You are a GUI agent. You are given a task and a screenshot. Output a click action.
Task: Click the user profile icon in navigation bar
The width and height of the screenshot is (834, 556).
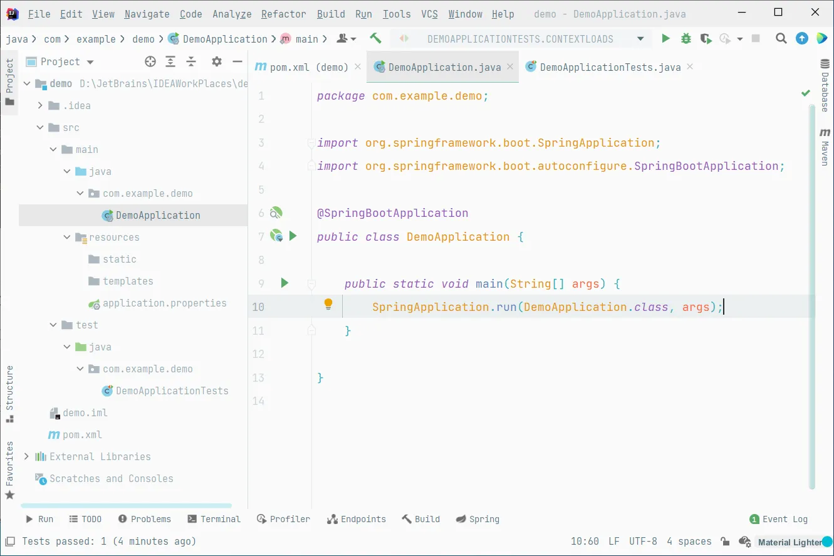pos(346,39)
